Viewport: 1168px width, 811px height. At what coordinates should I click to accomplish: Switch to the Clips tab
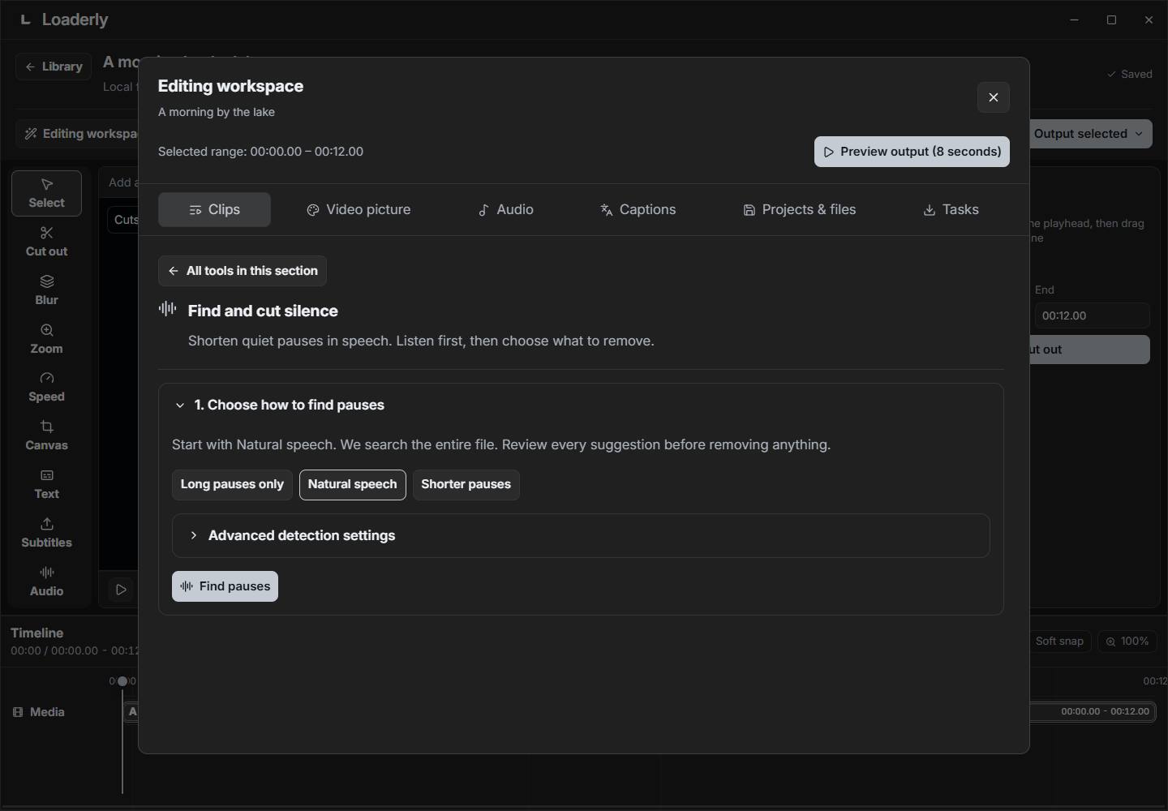[x=214, y=209]
